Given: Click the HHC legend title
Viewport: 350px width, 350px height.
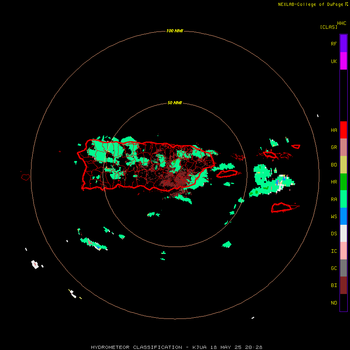Looking at the screenshot, I should (x=342, y=23).
